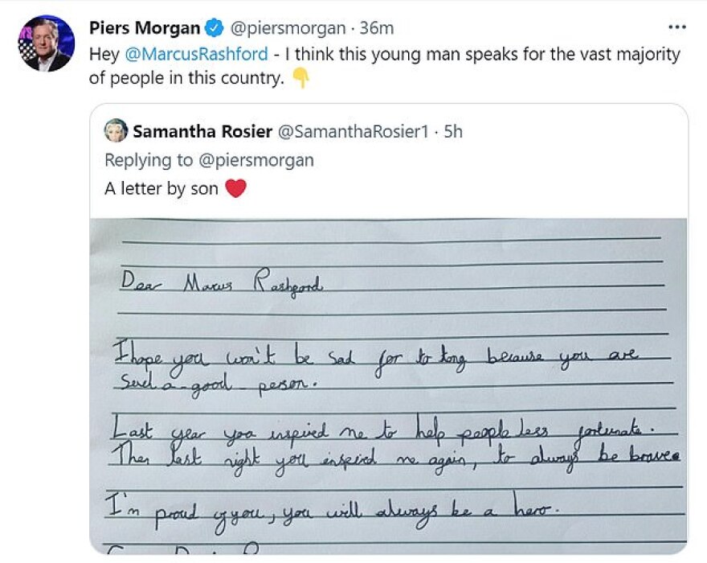Click the @piersmorgan handle in tweet header
Viewport: 707px width, 563px height.
288,28
